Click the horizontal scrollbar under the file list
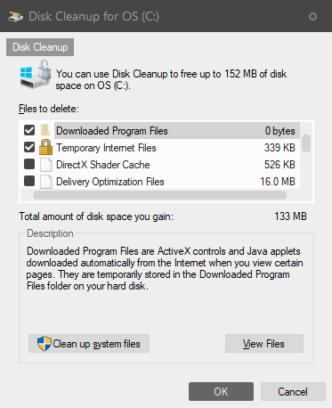The image size is (332, 408). [160, 195]
